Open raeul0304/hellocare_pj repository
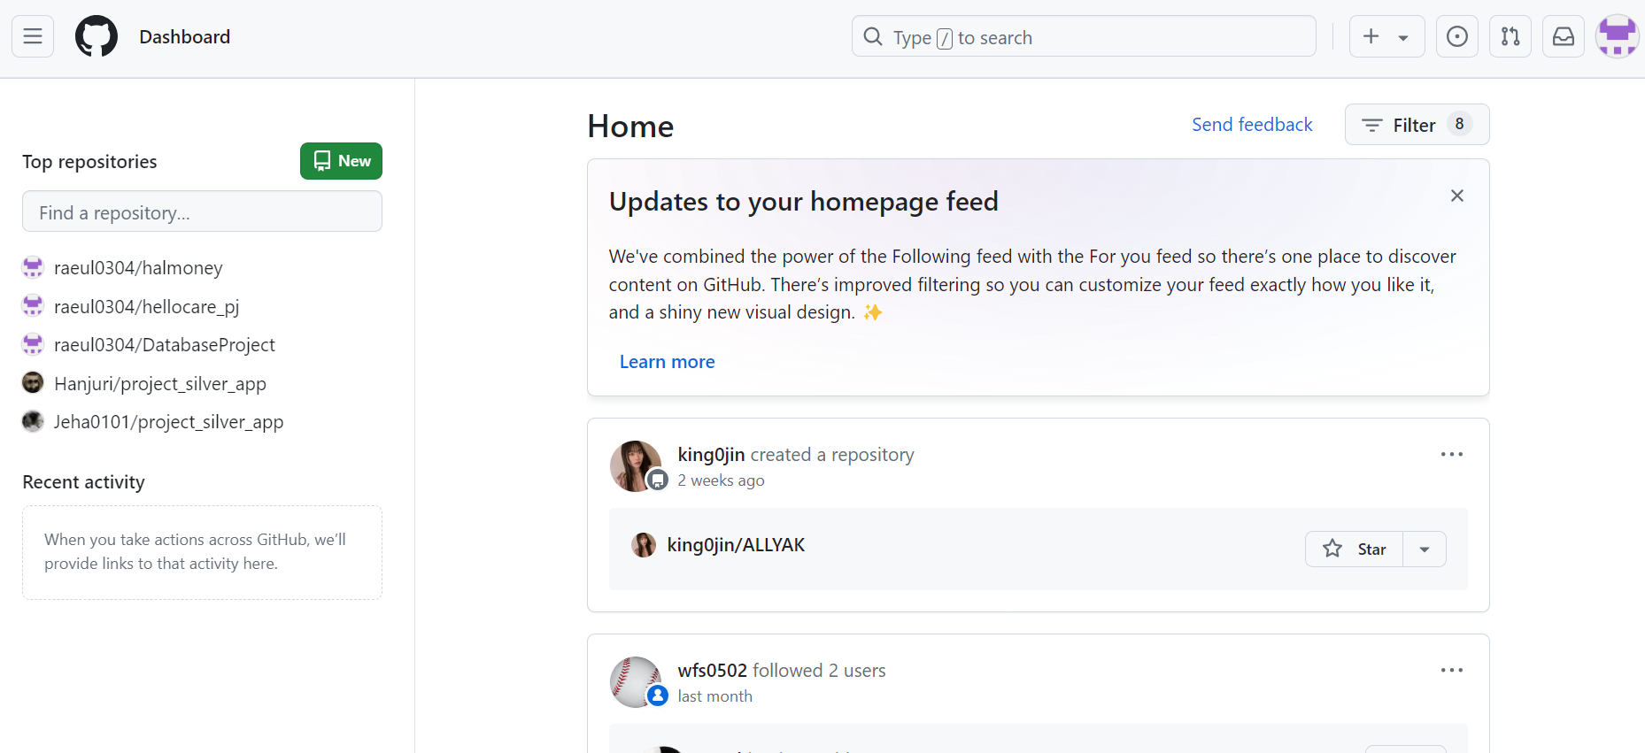 [146, 306]
